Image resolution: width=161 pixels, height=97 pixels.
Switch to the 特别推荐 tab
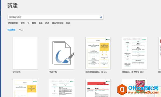pyautogui.click(x=11, y=30)
